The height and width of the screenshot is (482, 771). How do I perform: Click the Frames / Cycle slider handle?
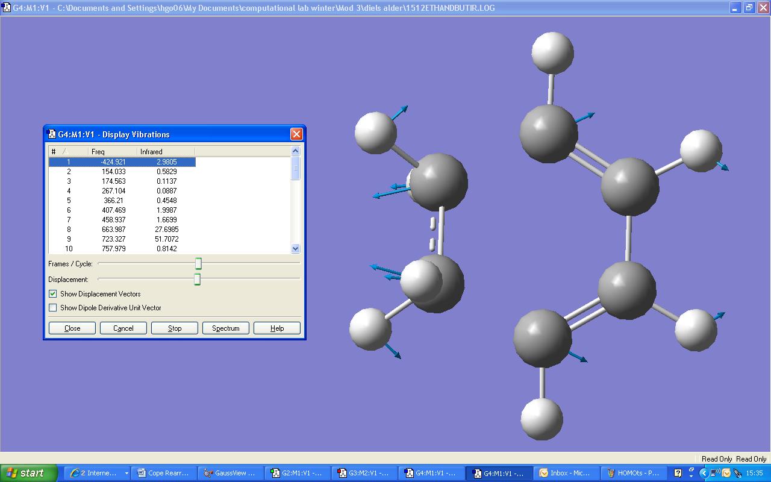[x=198, y=264]
